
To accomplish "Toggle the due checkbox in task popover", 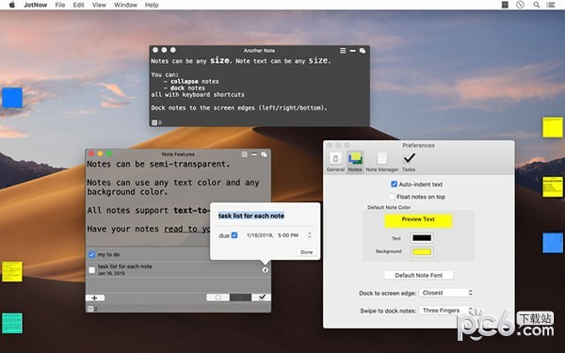I will (x=234, y=235).
